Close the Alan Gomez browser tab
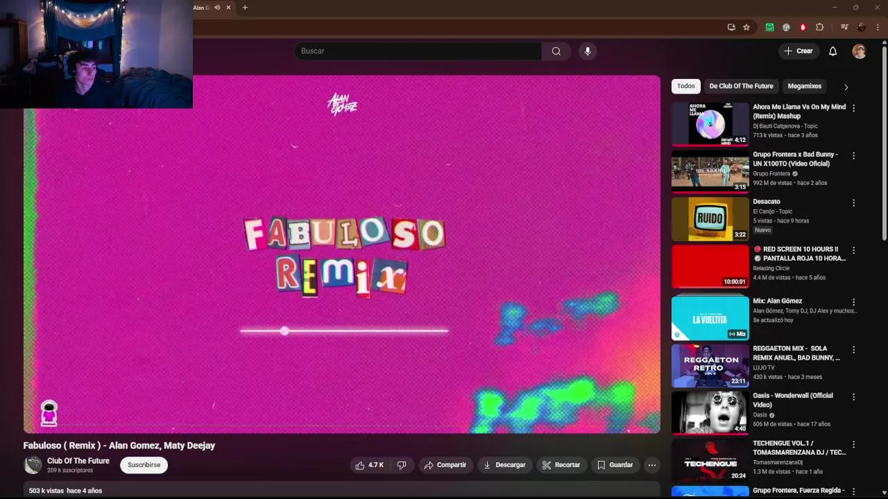This screenshot has height=499, width=888. click(228, 8)
